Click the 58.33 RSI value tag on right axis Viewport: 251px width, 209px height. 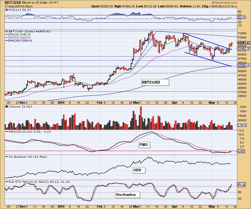[x=242, y=17]
